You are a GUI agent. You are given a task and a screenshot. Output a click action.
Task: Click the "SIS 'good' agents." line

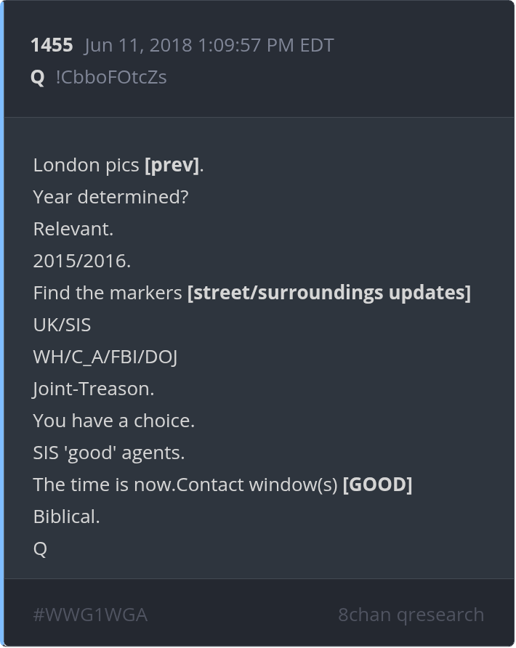coord(109,453)
